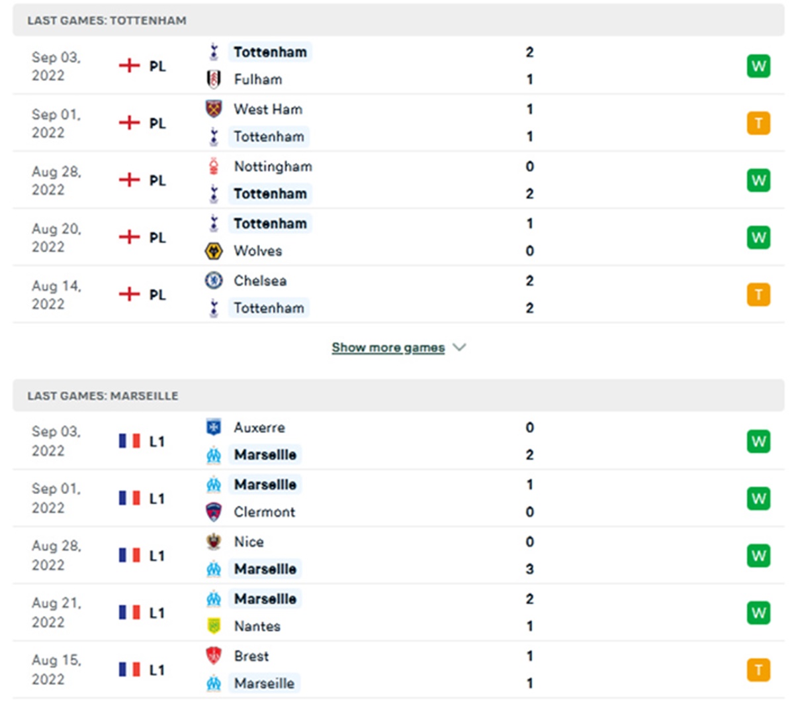Click the West Ham club crest icon
Screen dimensions: 794x704
(x=214, y=109)
